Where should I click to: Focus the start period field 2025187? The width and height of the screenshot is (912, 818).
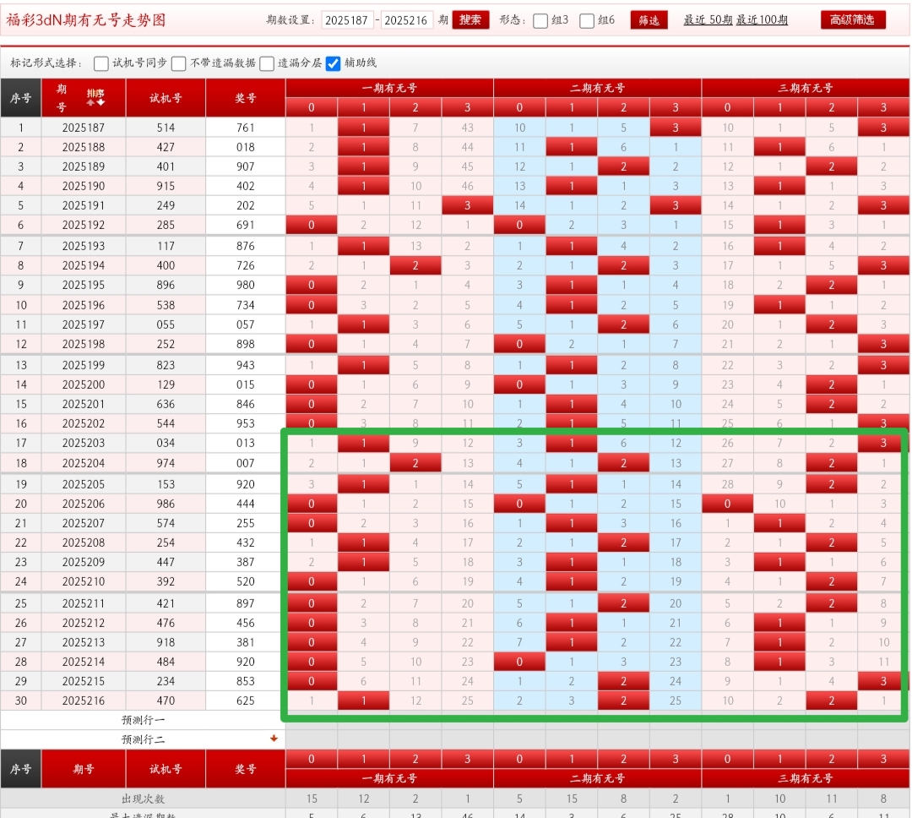[x=347, y=20]
